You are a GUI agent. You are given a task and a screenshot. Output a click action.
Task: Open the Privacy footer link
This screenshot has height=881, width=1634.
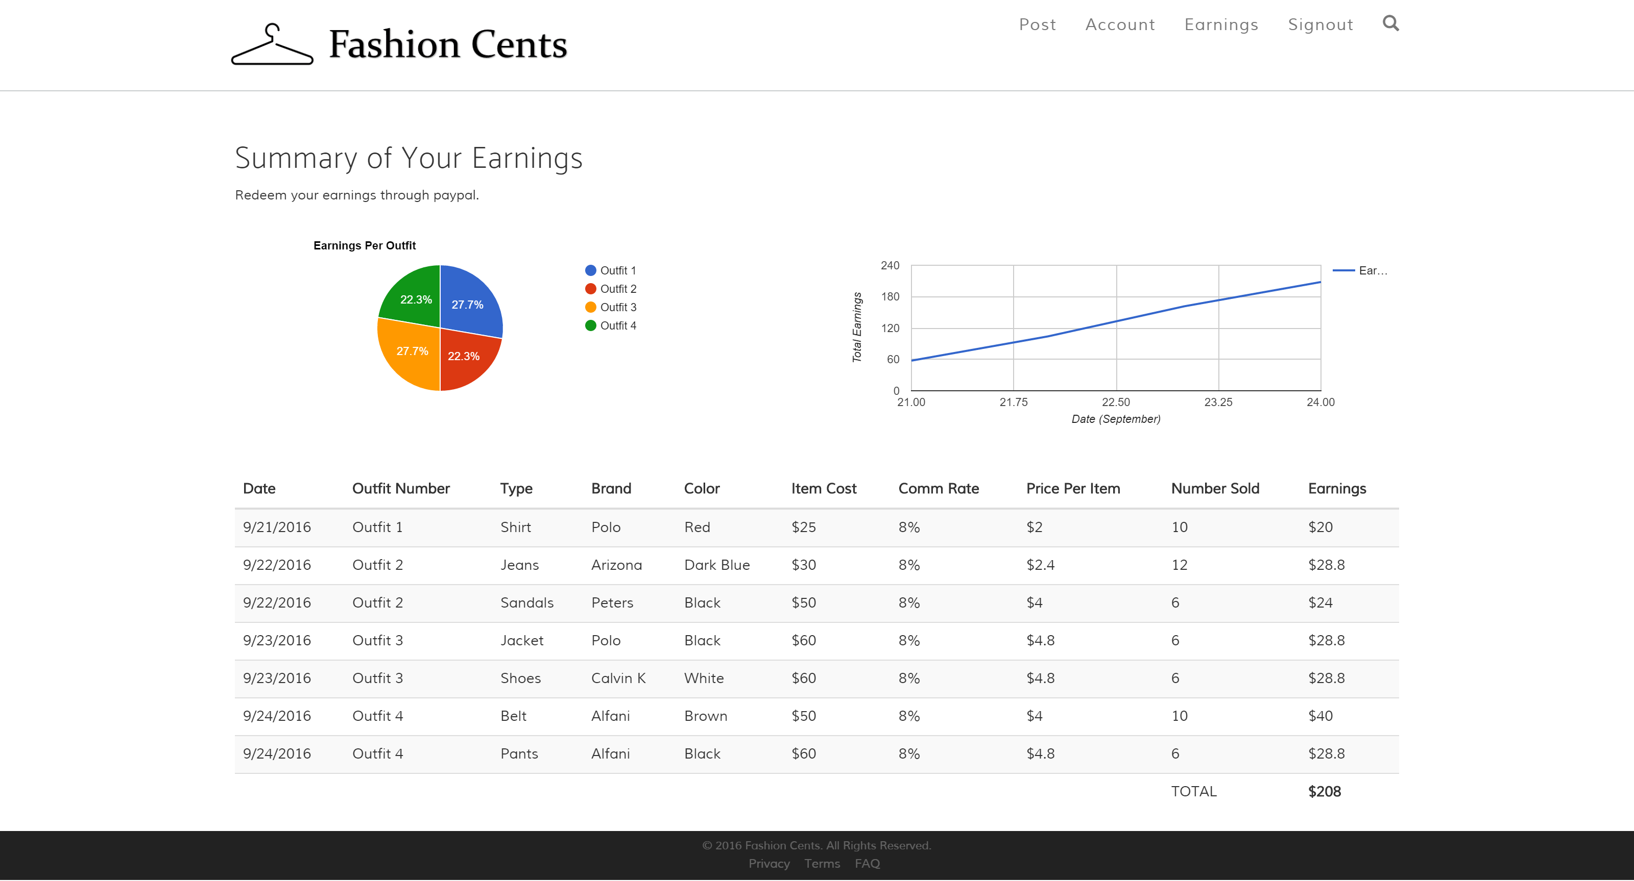(x=769, y=863)
